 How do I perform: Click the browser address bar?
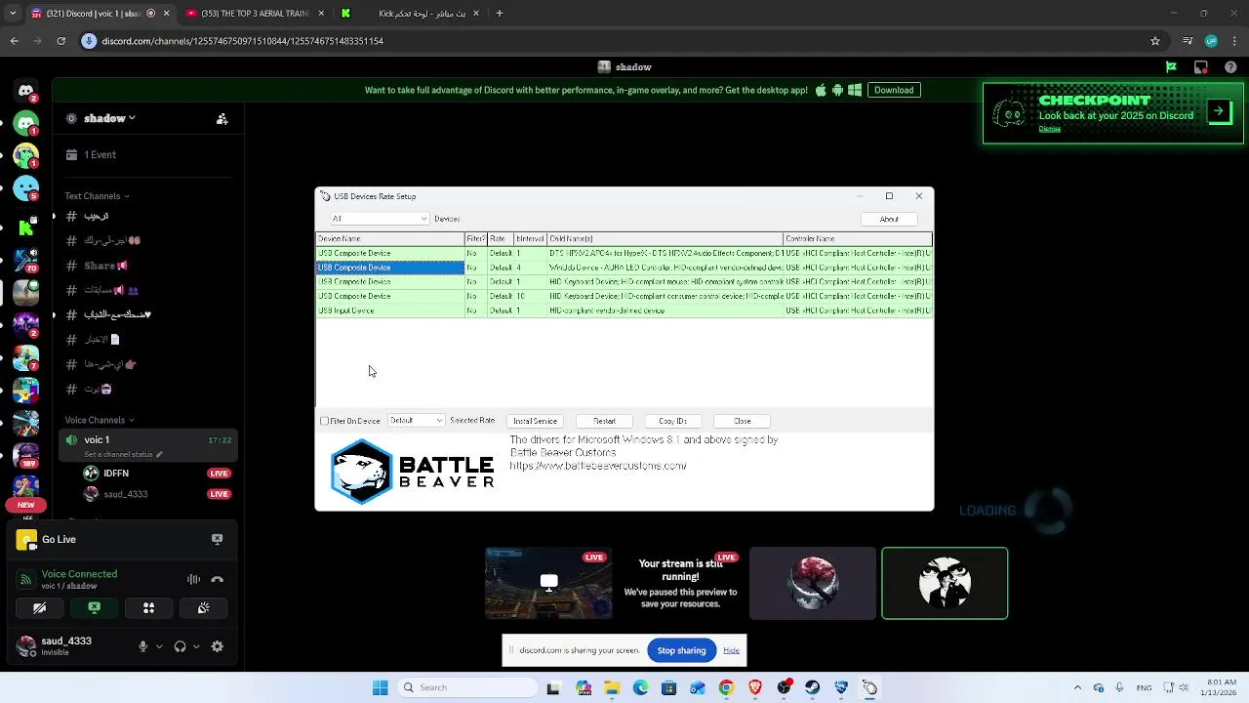tap(615, 41)
